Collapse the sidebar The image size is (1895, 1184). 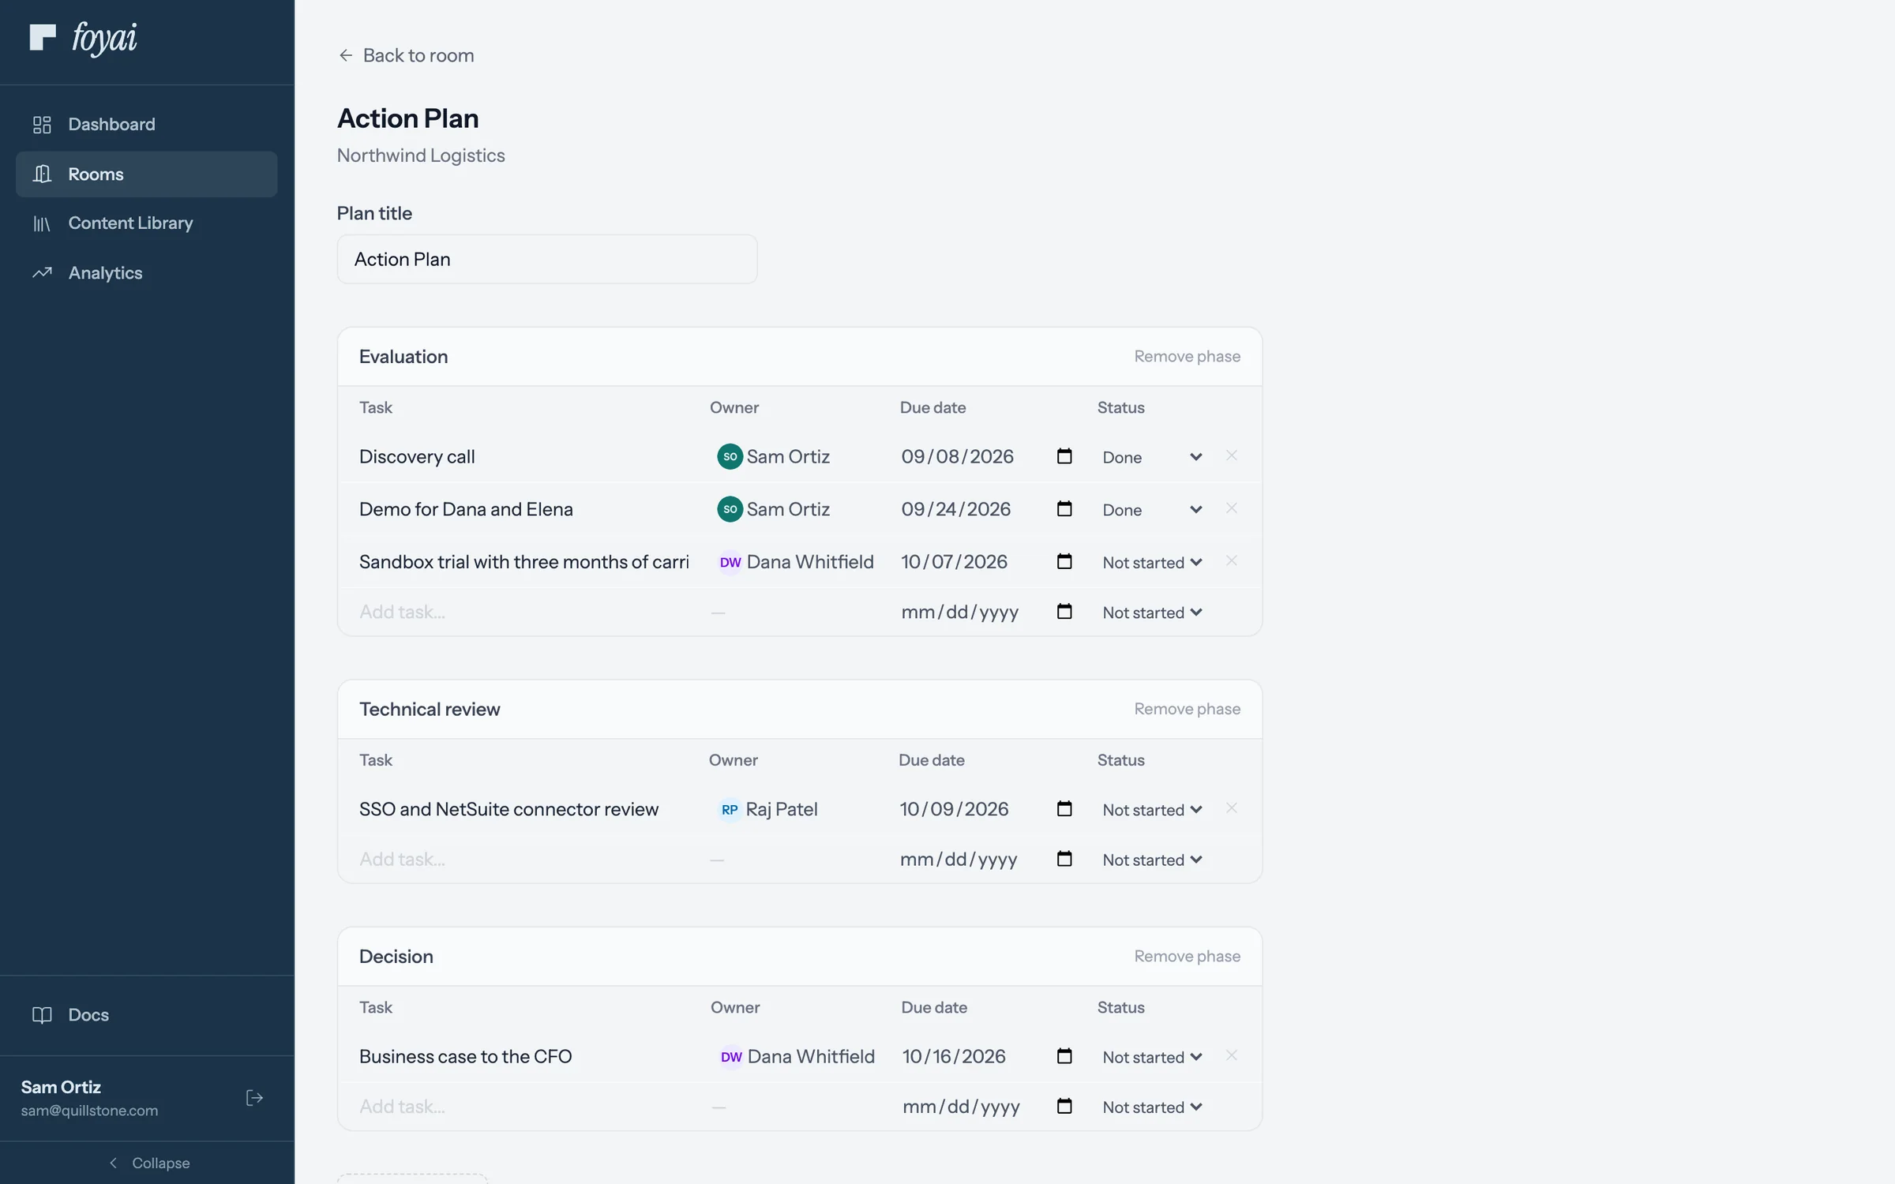coord(148,1163)
